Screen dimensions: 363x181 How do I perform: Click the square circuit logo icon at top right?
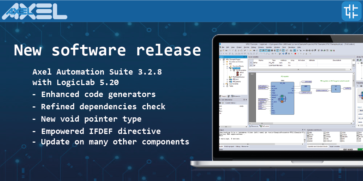click(x=351, y=11)
